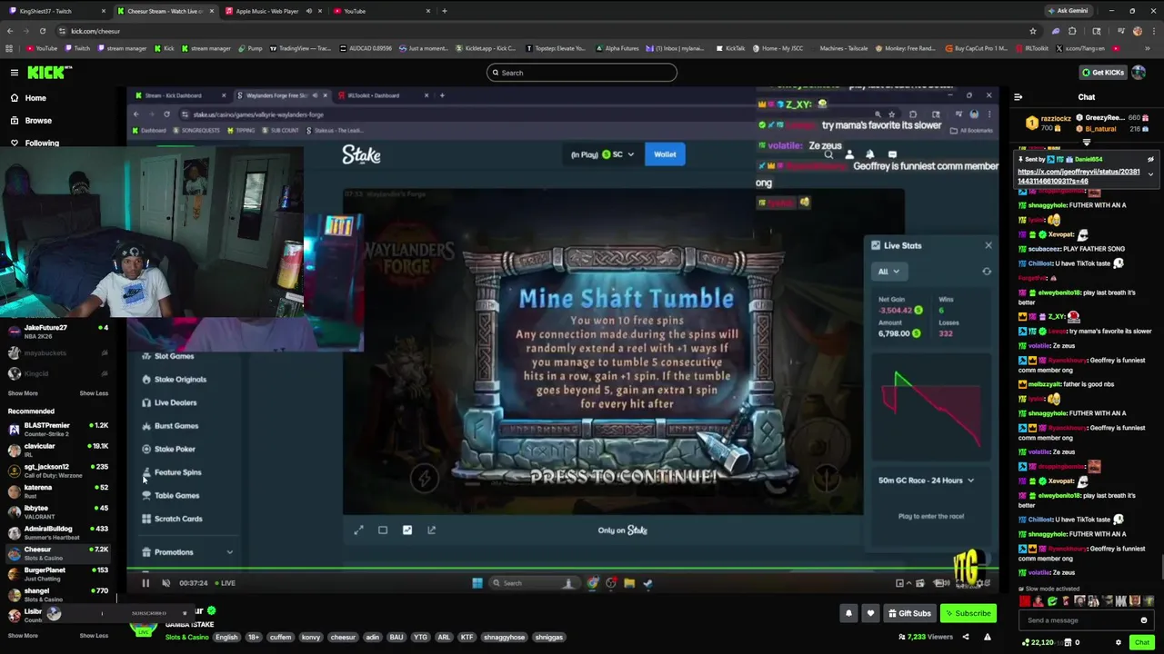Image resolution: width=1164 pixels, height=654 pixels.
Task: Toggle theatre mode on Stake game
Action: 383,530
